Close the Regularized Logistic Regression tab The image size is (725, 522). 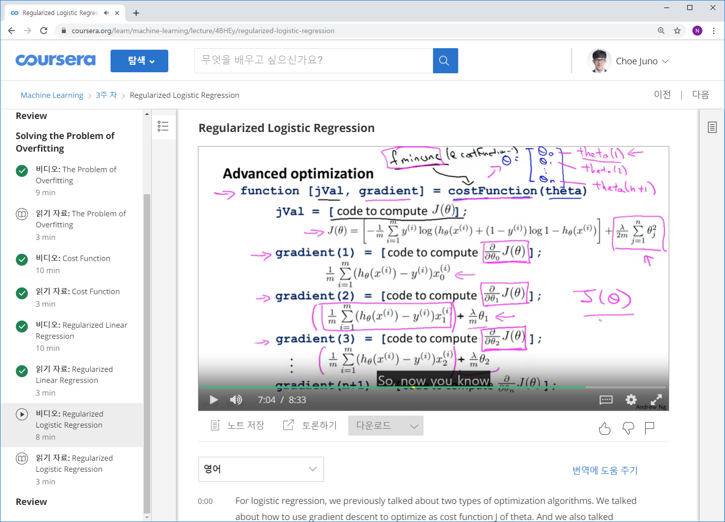(118, 13)
